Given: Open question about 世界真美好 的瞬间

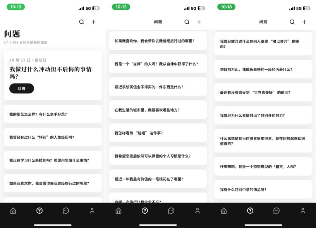Looking at the screenshot, I should [263, 92].
